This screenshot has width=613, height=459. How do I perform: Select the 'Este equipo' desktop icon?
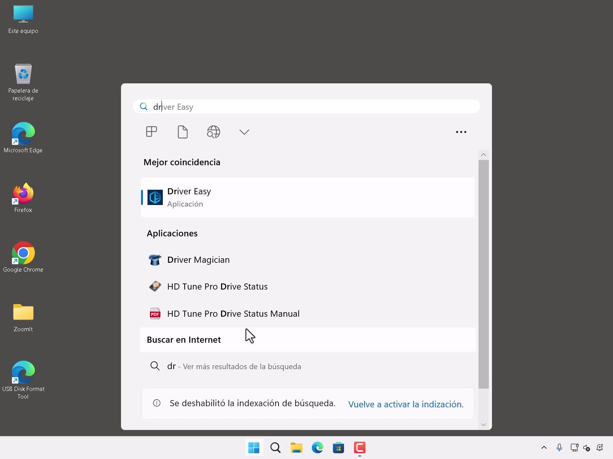(23, 19)
